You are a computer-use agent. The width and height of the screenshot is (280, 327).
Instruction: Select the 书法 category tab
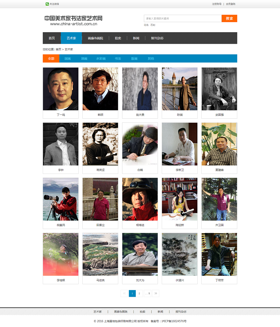(118, 59)
